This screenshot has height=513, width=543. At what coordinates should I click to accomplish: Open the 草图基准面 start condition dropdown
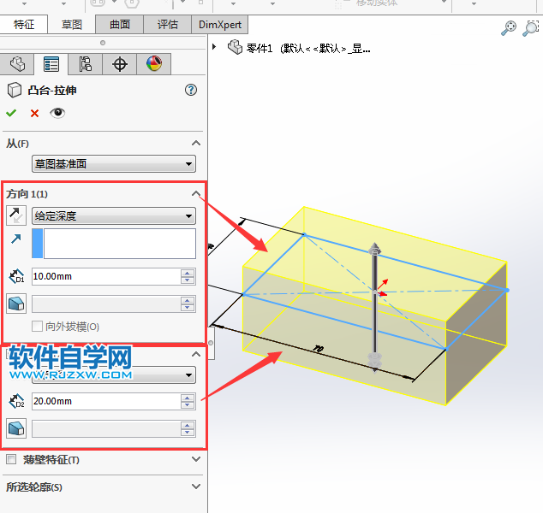[114, 164]
